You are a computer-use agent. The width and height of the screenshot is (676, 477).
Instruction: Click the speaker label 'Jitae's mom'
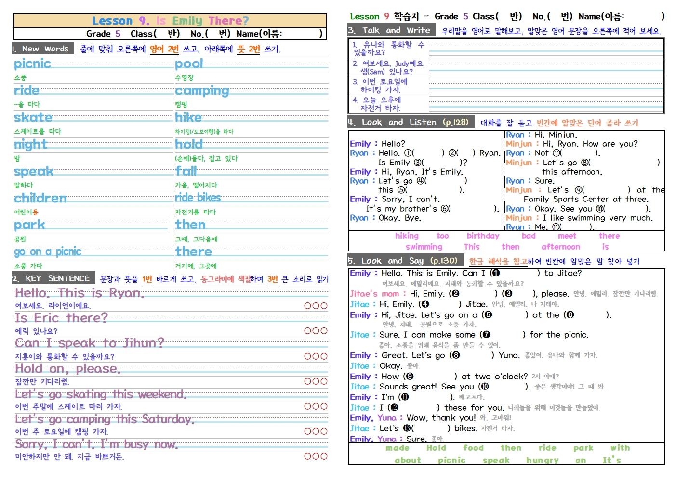point(374,294)
